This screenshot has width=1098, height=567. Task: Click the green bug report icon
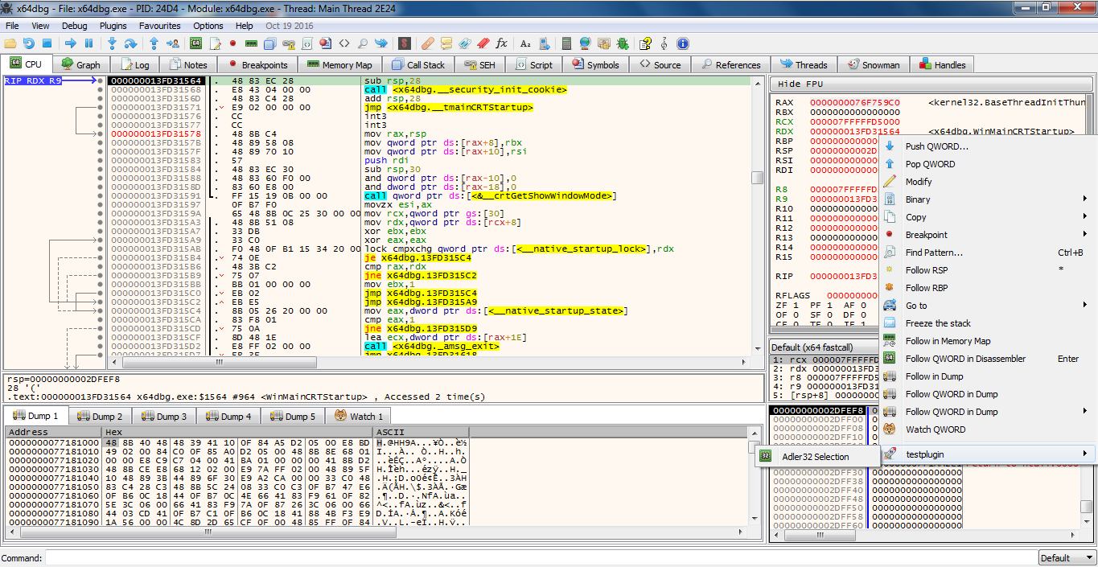(x=623, y=43)
